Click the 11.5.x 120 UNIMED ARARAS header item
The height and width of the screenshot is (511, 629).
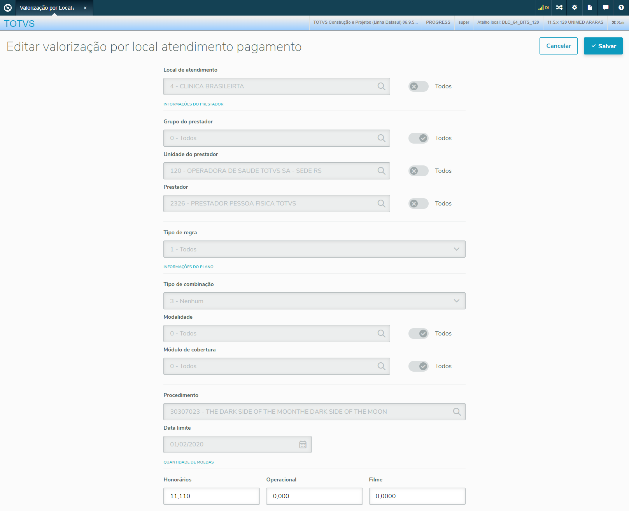pos(575,23)
